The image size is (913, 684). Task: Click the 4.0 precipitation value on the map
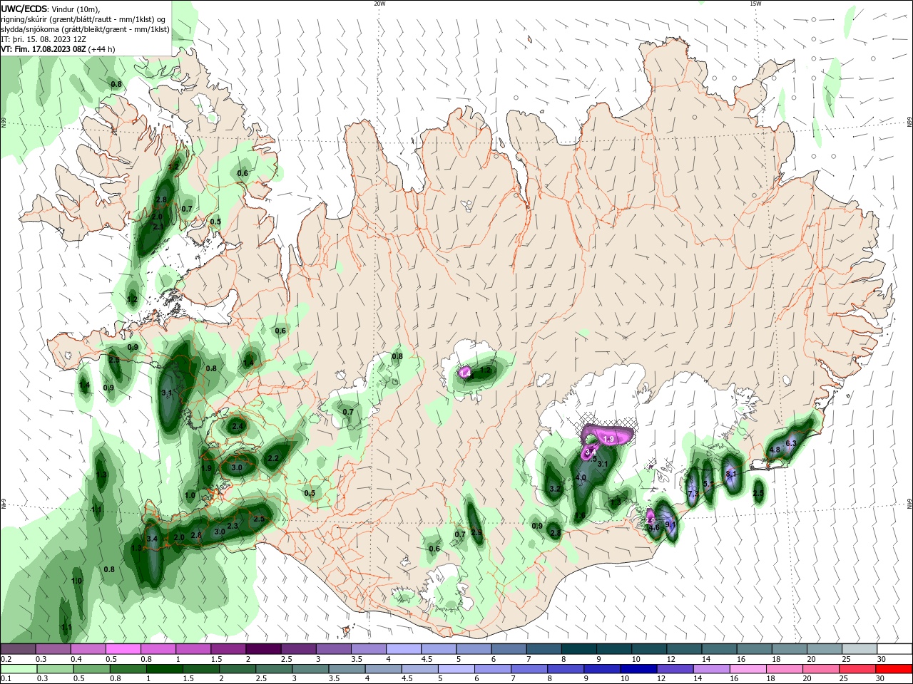coord(581,477)
